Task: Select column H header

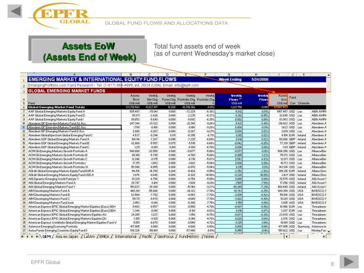Action: coord(256,75)
